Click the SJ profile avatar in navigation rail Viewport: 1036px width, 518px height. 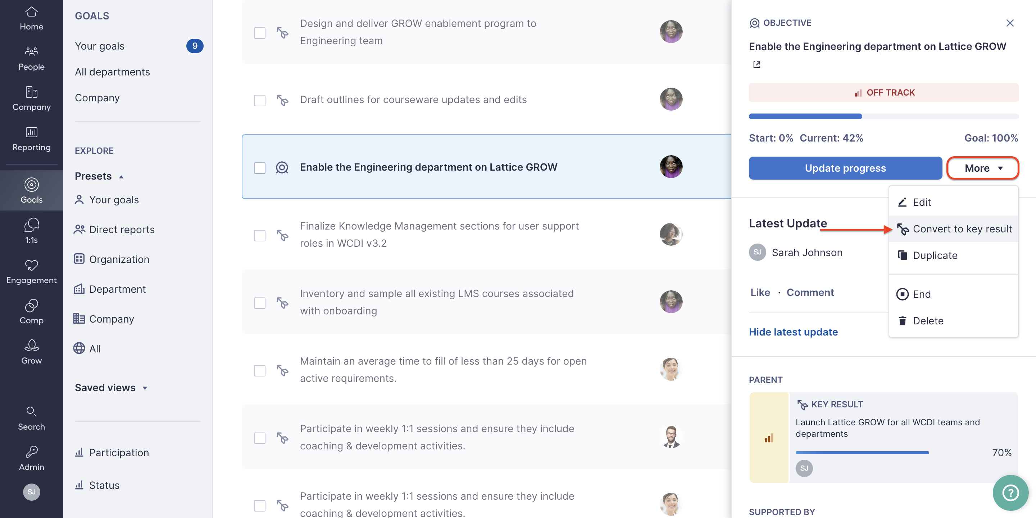(31, 492)
